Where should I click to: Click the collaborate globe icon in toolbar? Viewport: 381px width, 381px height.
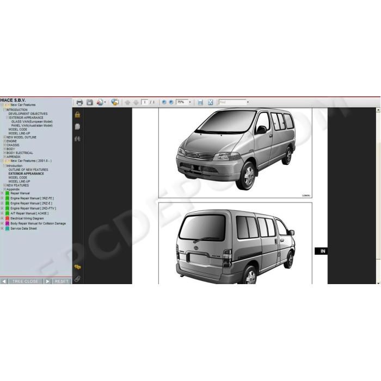pyautogui.click(x=115, y=102)
